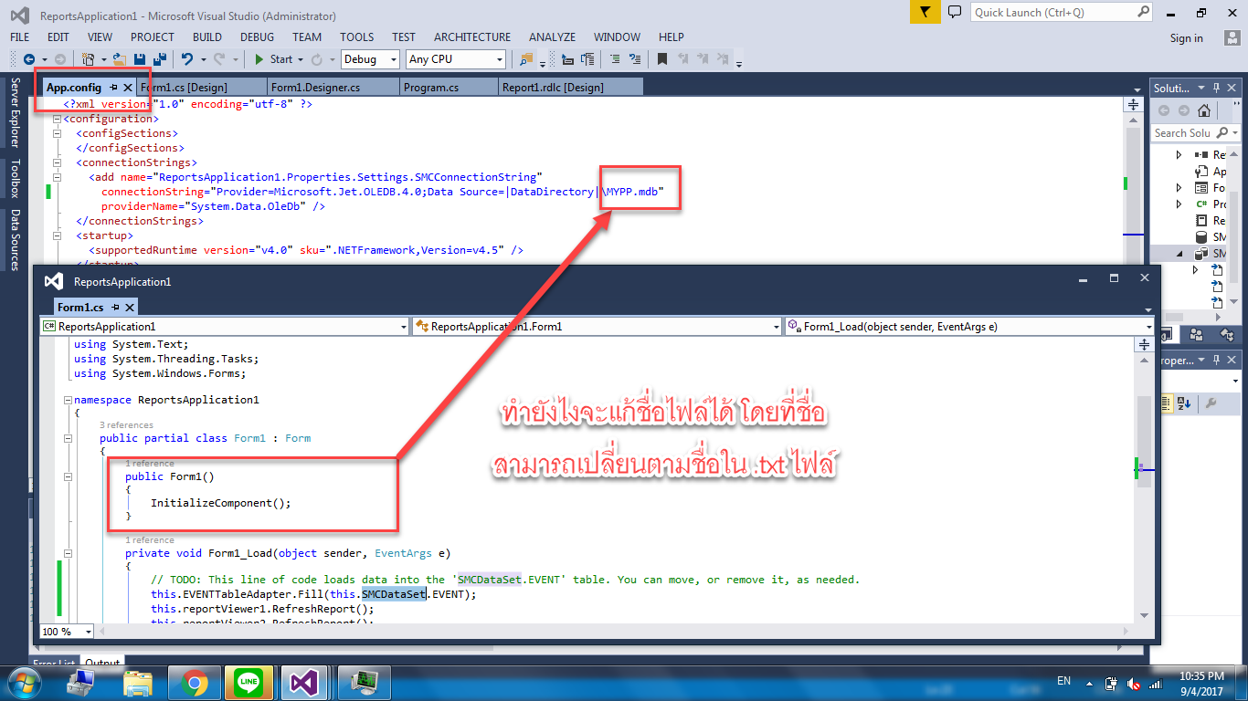
Task: Open the ReportsApplication1 project scope dropdown
Action: (x=225, y=327)
